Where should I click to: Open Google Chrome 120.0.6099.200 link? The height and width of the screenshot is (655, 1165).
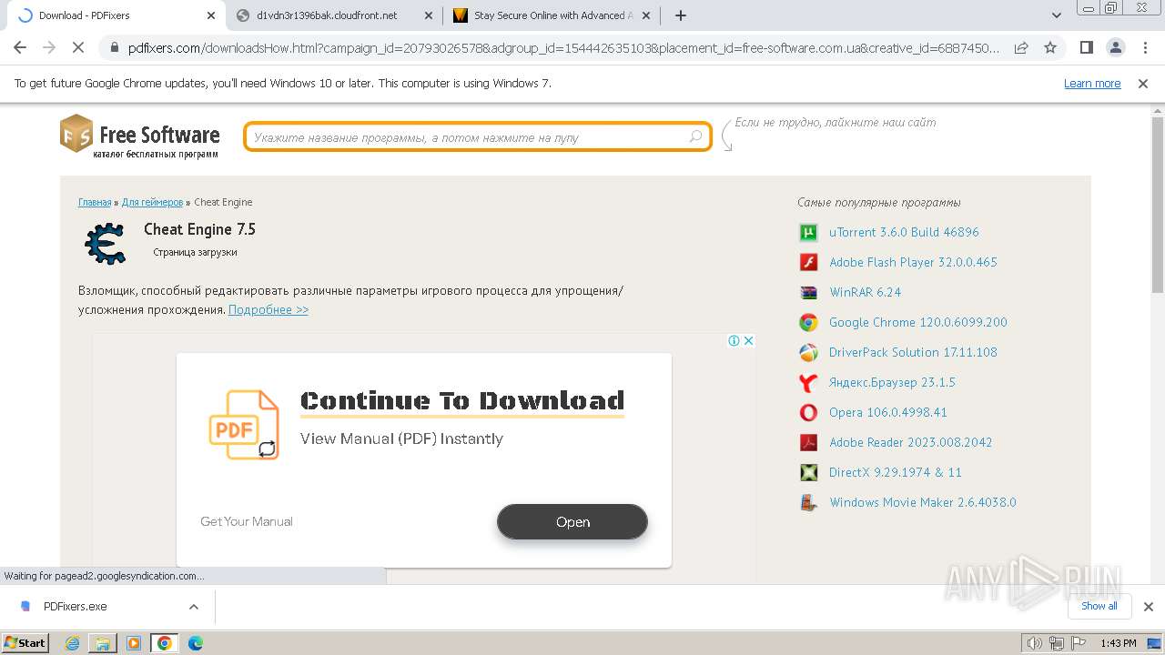pos(918,322)
